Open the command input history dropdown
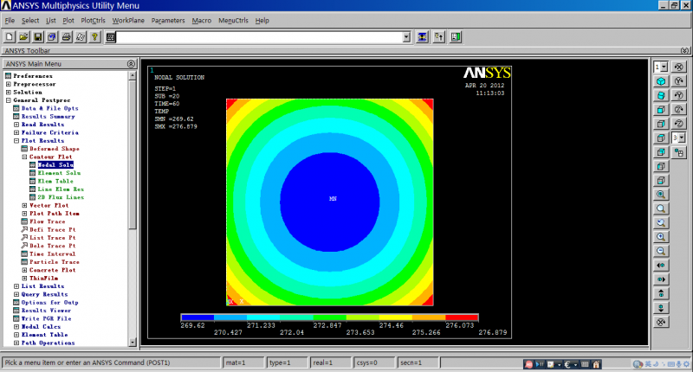 (x=406, y=37)
